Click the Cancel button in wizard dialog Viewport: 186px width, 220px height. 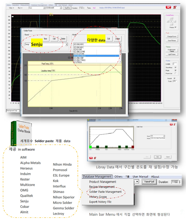(168, 157)
